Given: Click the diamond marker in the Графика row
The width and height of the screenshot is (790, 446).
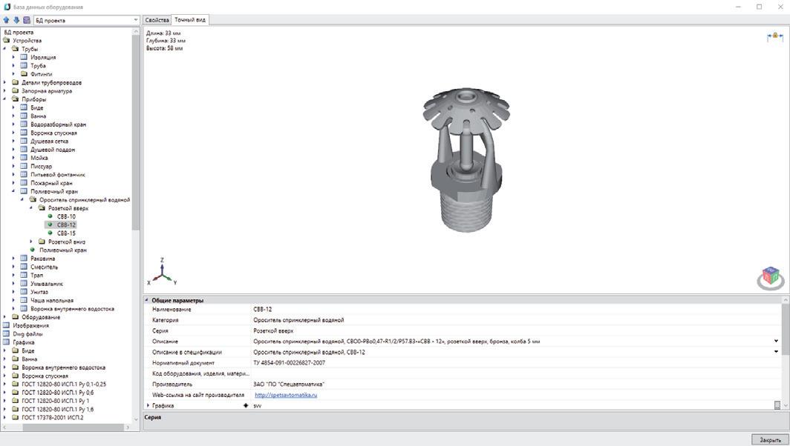Looking at the screenshot, I should coord(246,405).
